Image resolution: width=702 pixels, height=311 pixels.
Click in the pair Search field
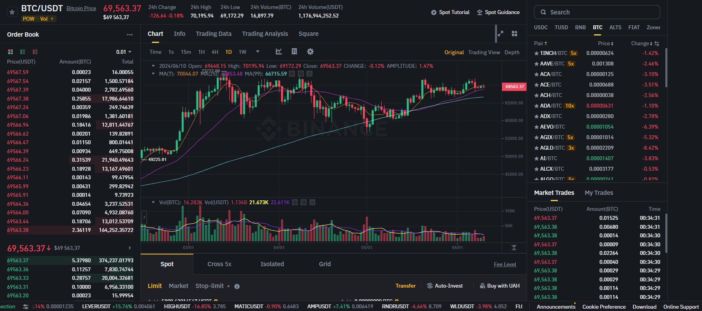[597, 12]
